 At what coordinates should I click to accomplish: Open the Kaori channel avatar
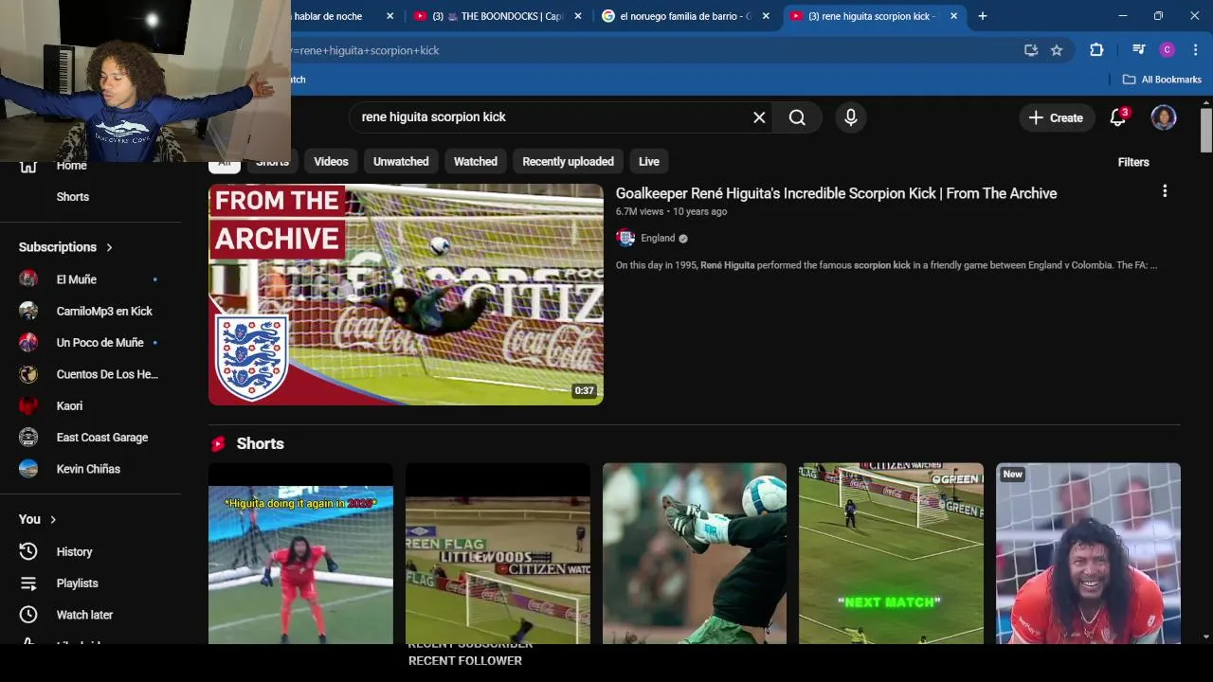click(x=28, y=405)
